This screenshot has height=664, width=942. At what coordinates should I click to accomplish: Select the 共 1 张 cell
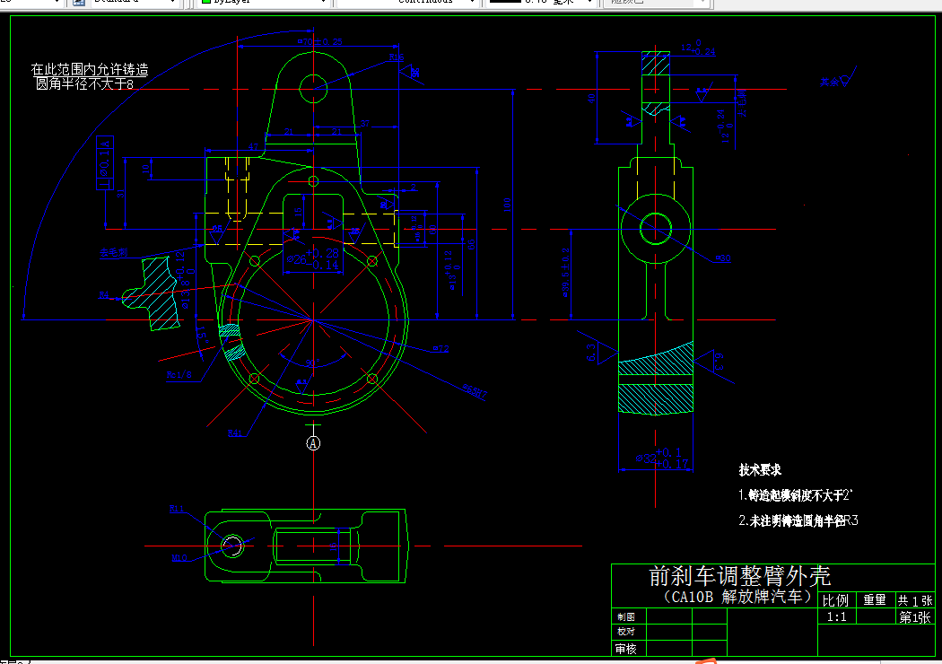(915, 600)
